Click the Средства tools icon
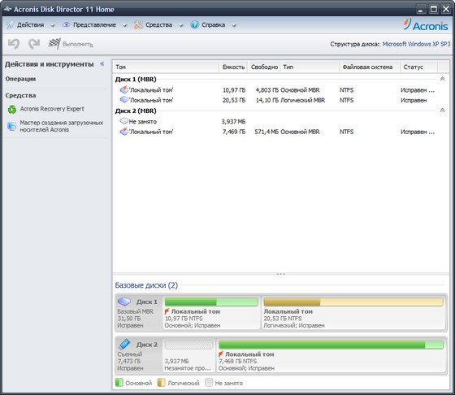This screenshot has width=455, height=395. tap(138, 25)
